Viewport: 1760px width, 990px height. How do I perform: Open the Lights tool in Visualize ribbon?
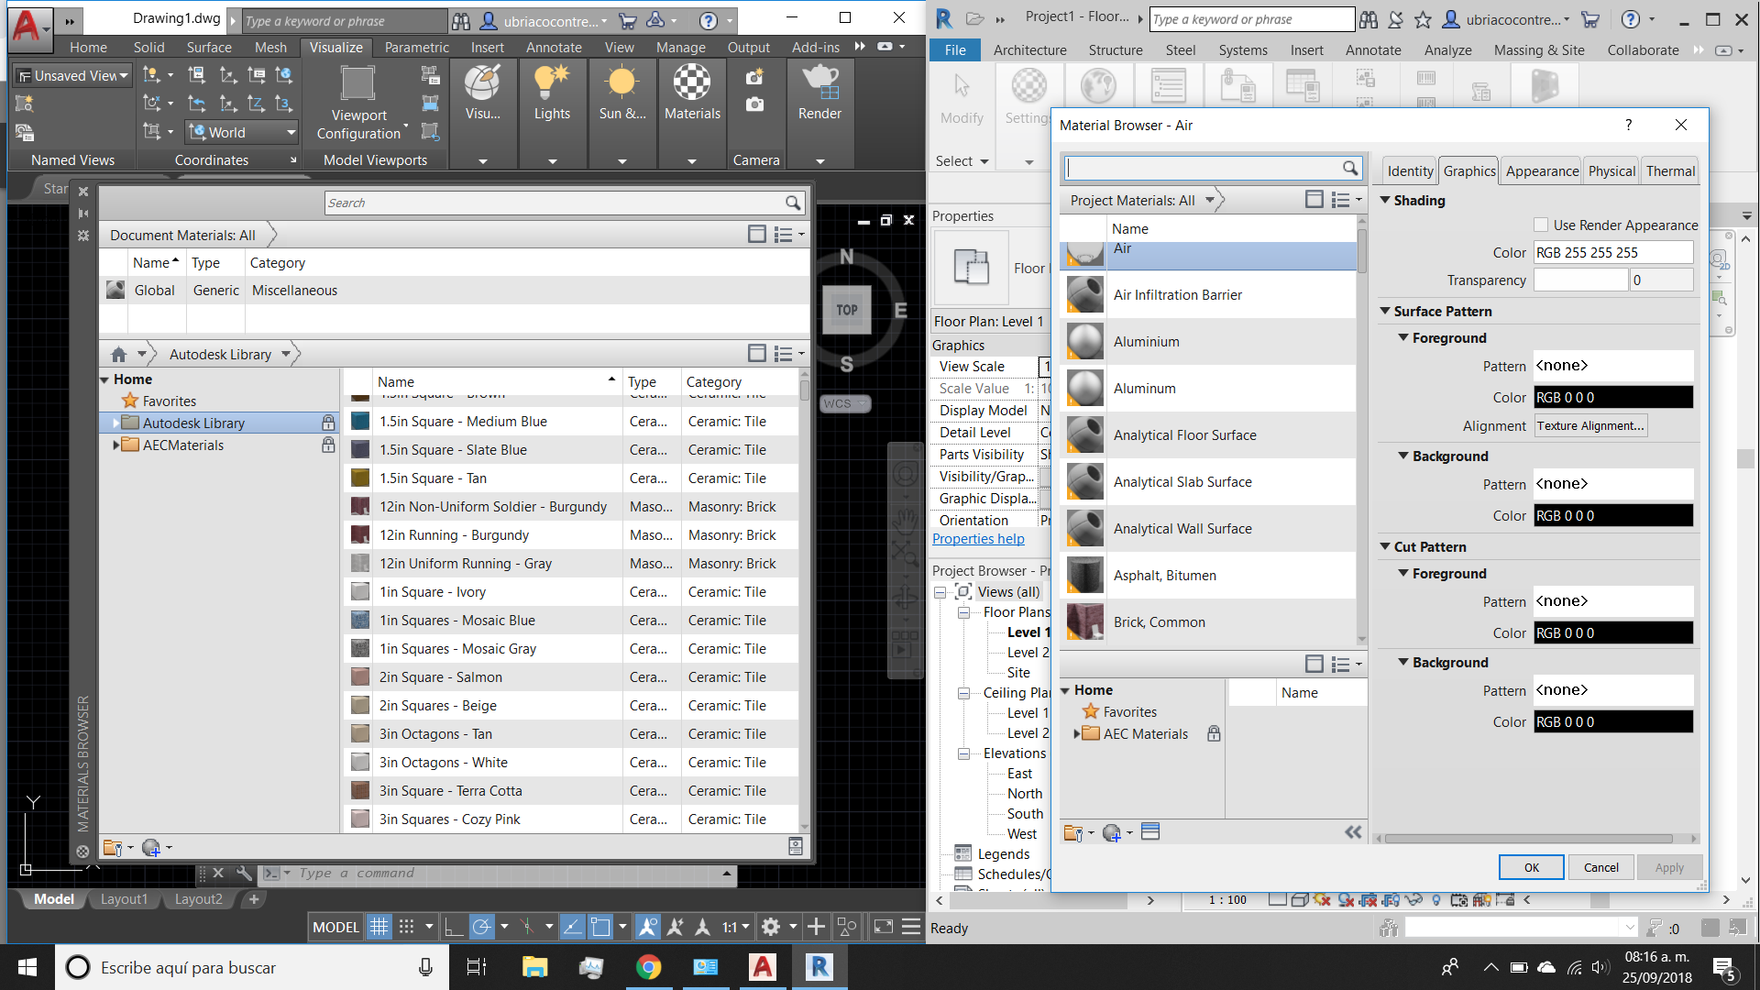tap(552, 93)
